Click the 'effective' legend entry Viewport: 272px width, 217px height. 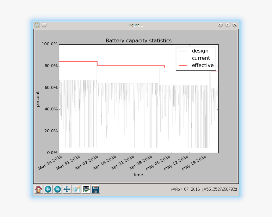pyautogui.click(x=202, y=65)
